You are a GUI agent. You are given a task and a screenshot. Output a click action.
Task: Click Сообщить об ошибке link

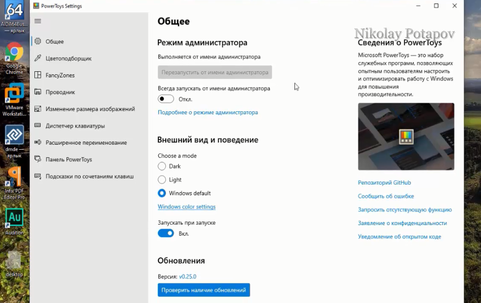386,196
